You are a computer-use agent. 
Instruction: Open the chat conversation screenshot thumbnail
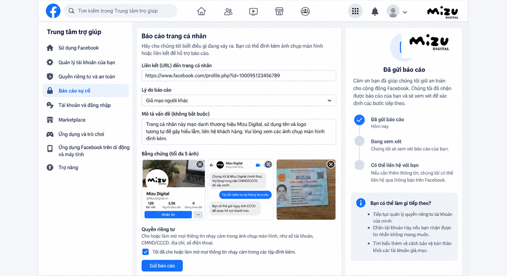pos(241,190)
